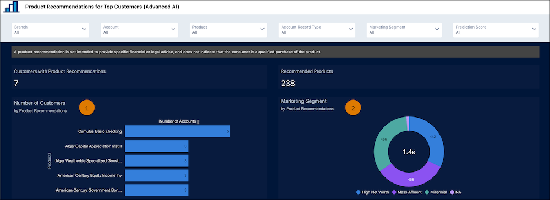Click the 1.4K total in donut center
Viewport: 550px width, 200px height.
(409, 152)
